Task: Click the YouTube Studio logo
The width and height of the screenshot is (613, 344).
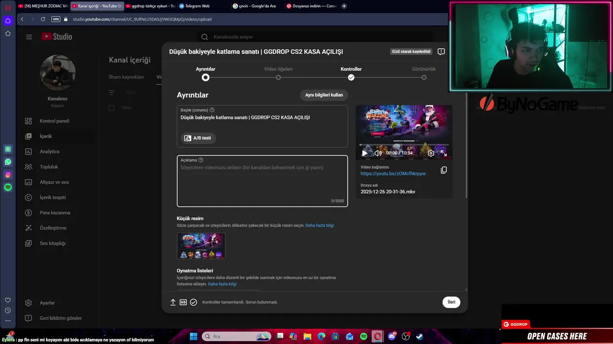Action: pos(57,37)
